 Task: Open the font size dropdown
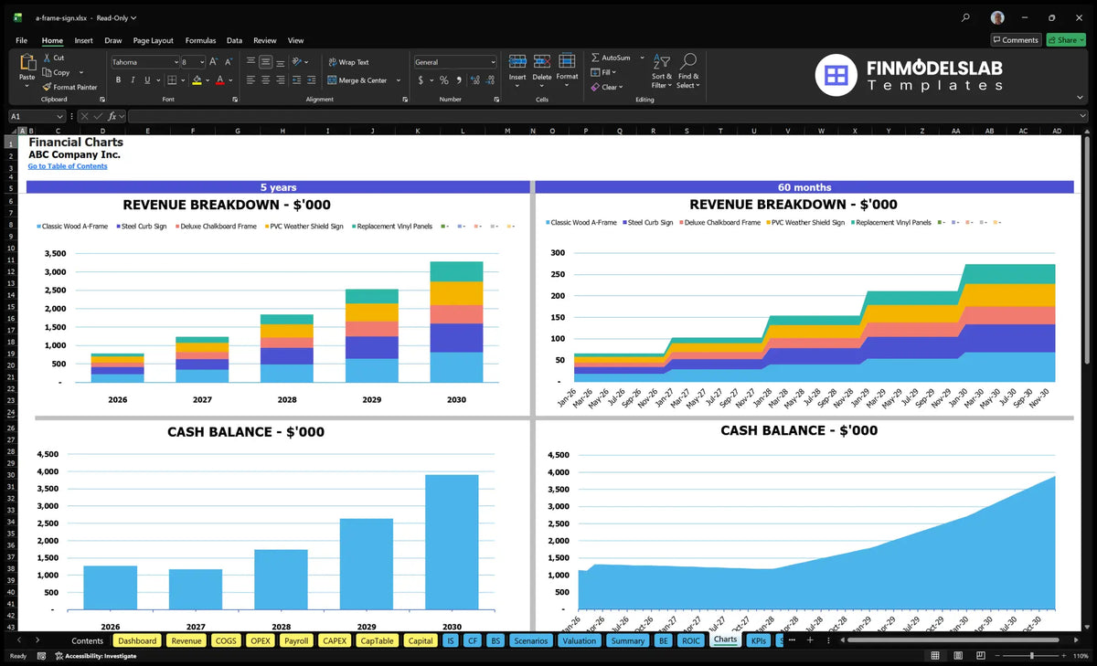[200, 62]
